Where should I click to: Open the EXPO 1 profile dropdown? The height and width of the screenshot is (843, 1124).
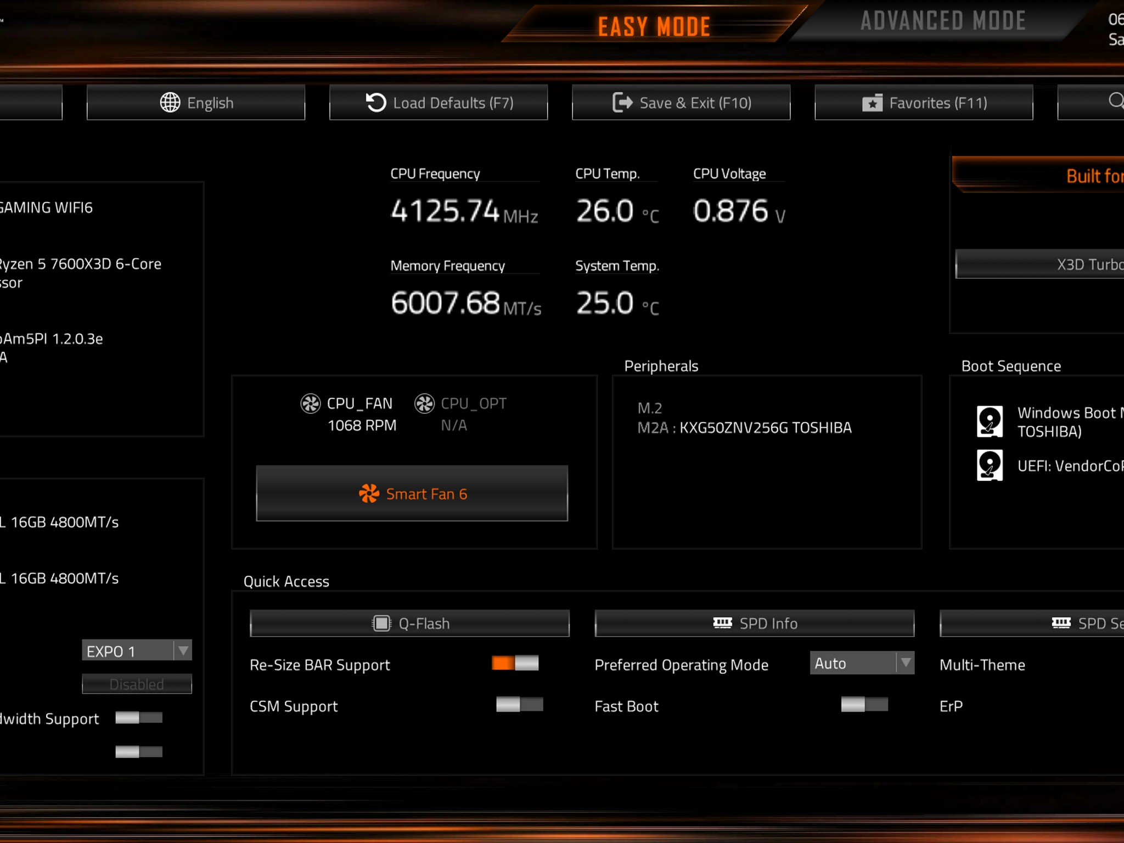[x=137, y=650]
